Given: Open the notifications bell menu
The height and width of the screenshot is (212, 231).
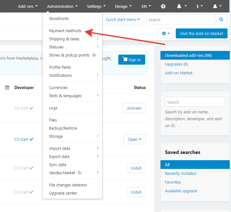Looking at the screenshot, I should [182, 6].
